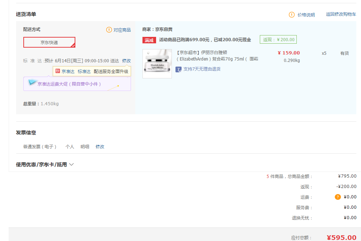This screenshot has width=361, height=241.
Task: Click the product weight 0.290kg
Action: pyautogui.click(x=292, y=61)
